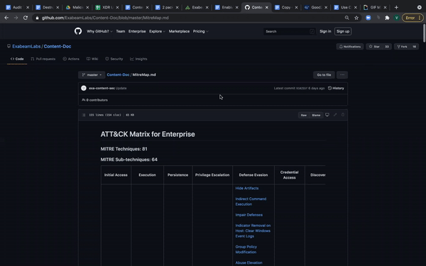The width and height of the screenshot is (426, 266).
Task: Click the Sign in link
Action: pyautogui.click(x=325, y=31)
